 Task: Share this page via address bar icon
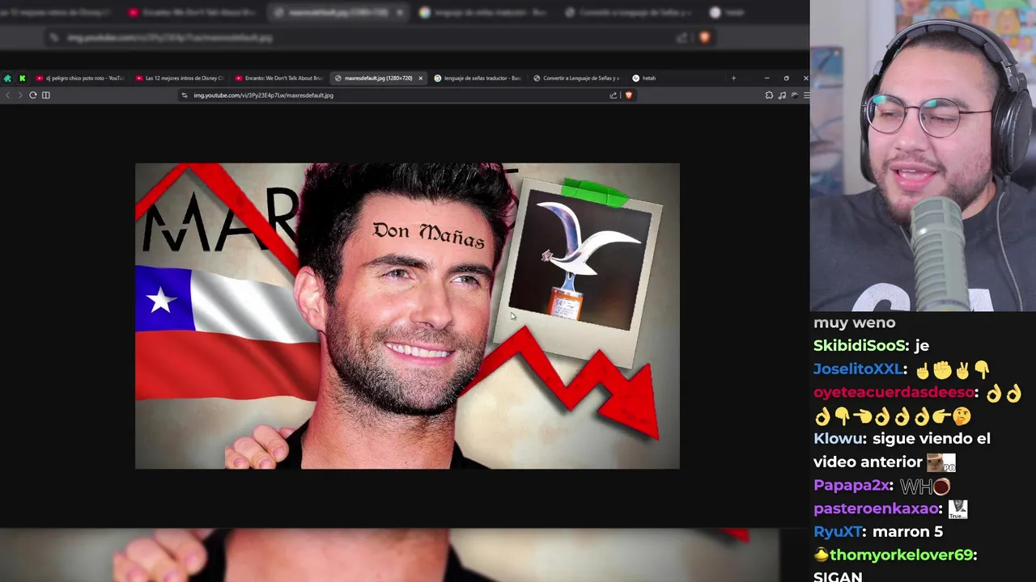613,95
